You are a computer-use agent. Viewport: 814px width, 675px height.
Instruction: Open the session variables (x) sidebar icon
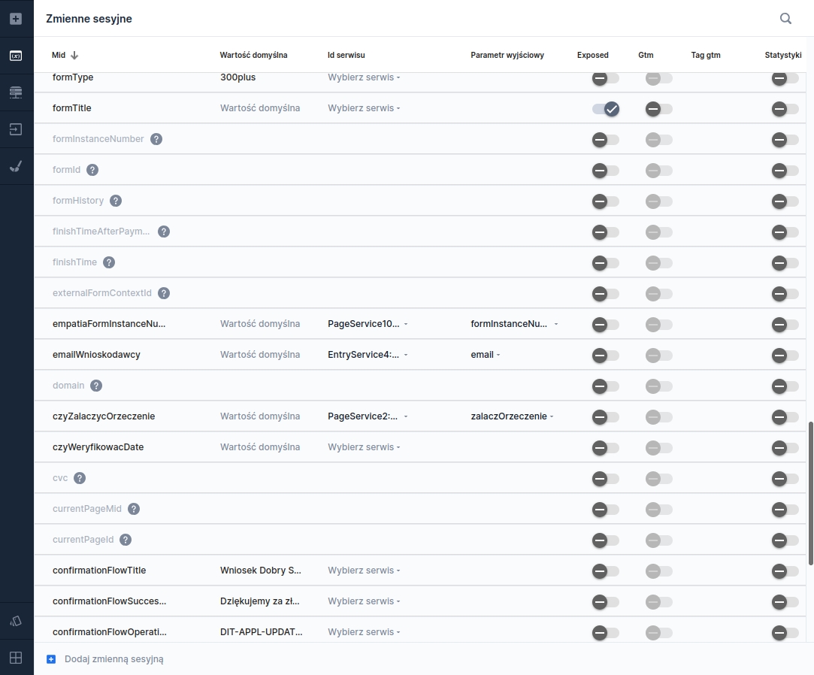tap(16, 56)
